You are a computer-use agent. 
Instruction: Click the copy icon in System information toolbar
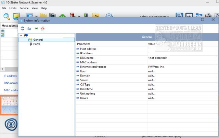point(29,28)
